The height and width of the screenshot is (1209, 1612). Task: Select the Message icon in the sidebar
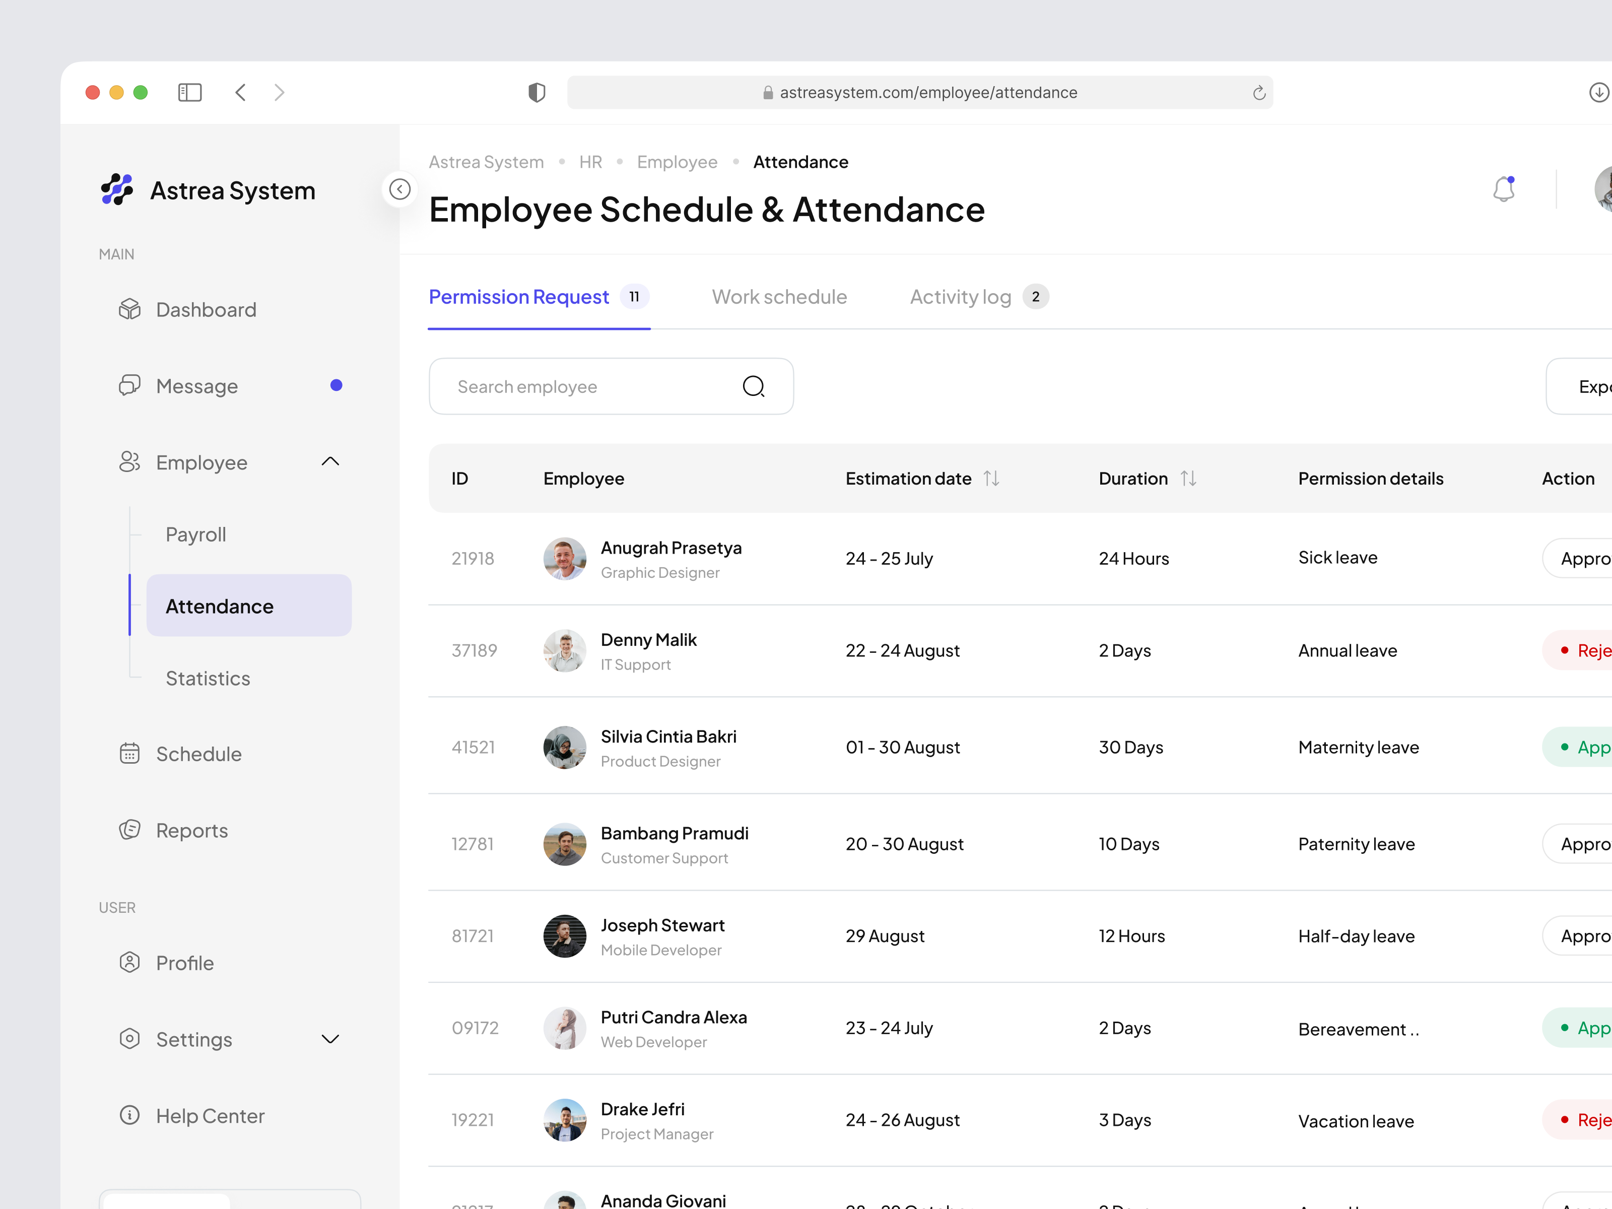click(130, 385)
